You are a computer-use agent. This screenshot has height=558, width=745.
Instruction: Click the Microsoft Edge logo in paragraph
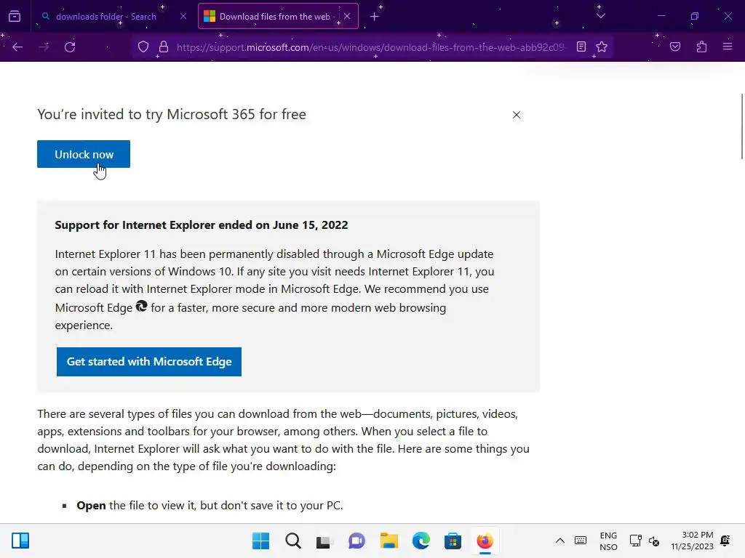(142, 306)
